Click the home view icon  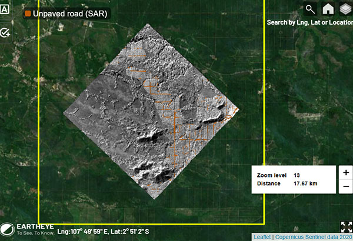(x=328, y=9)
